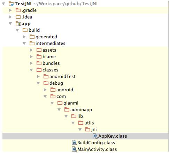Collapse the jni folder arrow
This screenshot has height=153, width=169.
point(80,130)
